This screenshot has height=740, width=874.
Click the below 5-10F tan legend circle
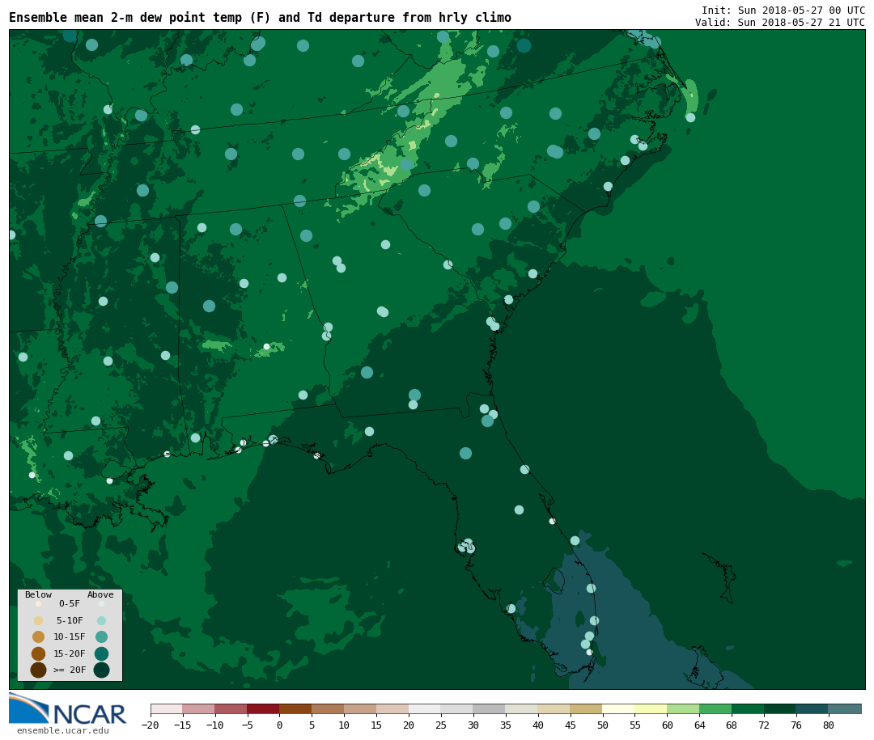[x=39, y=621]
